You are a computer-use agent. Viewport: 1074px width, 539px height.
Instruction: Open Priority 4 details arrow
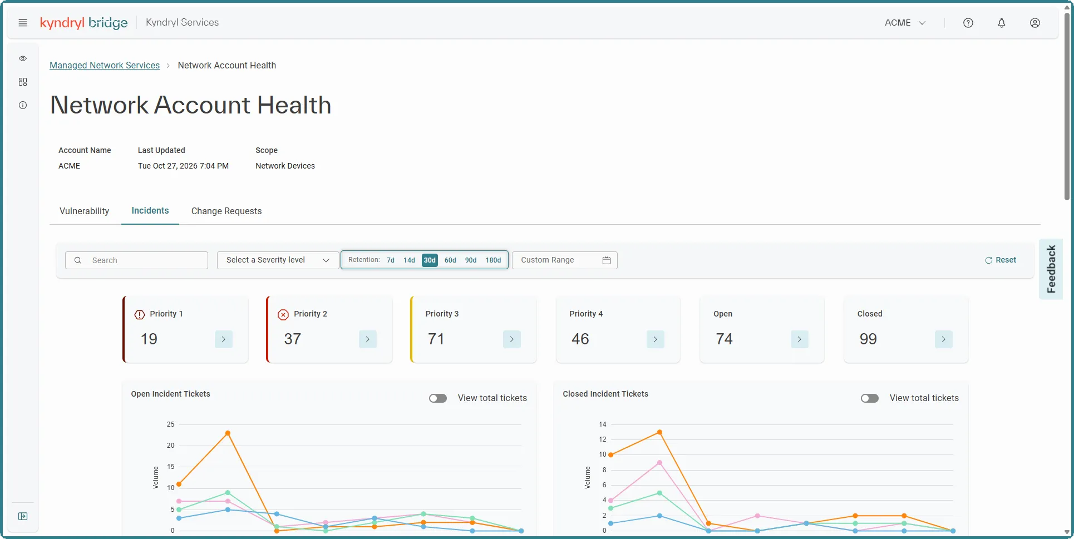pos(656,339)
